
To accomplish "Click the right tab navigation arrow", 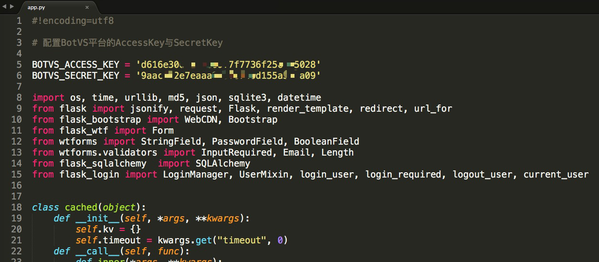I will 12,7.
